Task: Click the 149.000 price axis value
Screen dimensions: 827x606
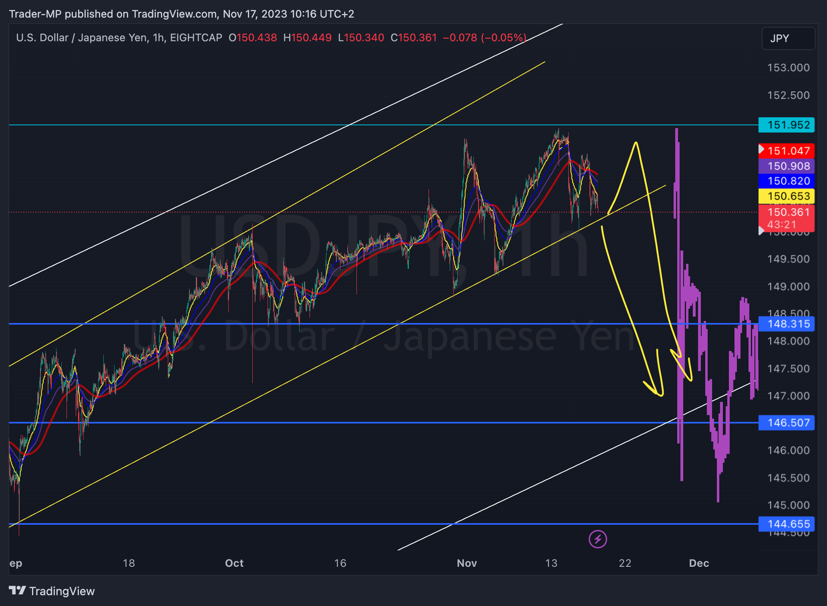Action: [788, 287]
